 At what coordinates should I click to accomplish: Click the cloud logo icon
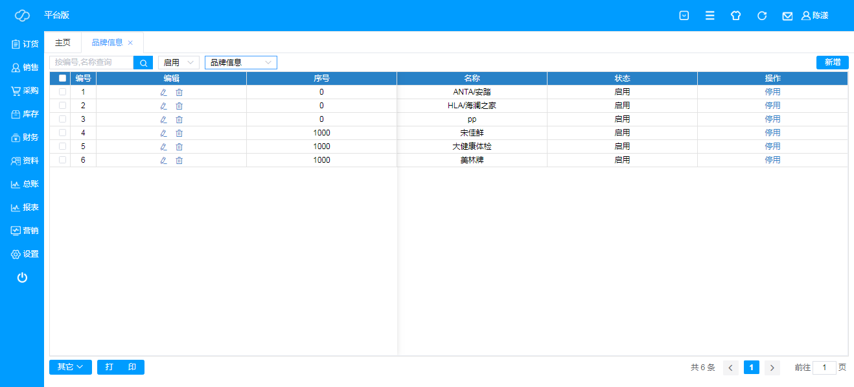coord(22,16)
